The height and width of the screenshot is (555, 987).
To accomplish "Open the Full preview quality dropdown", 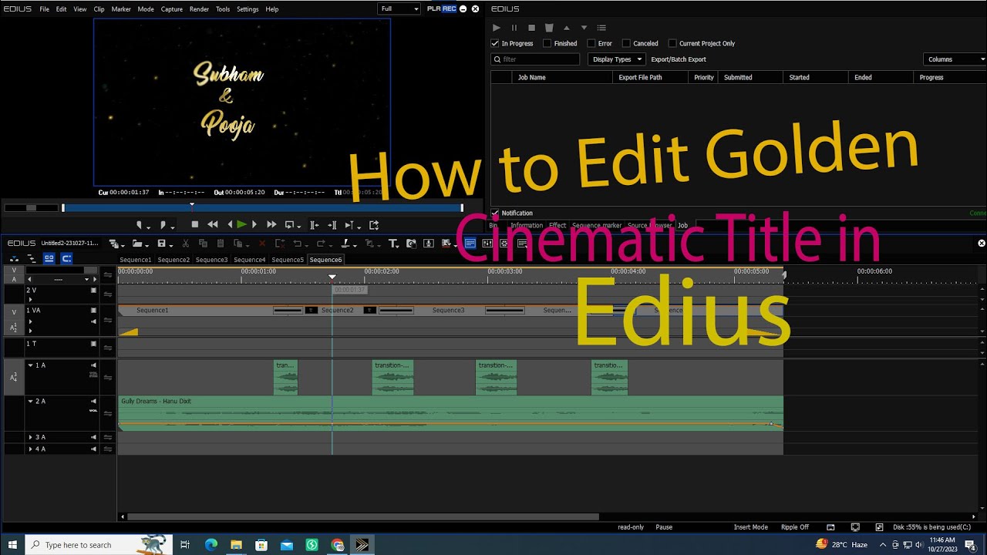I will pos(399,8).
